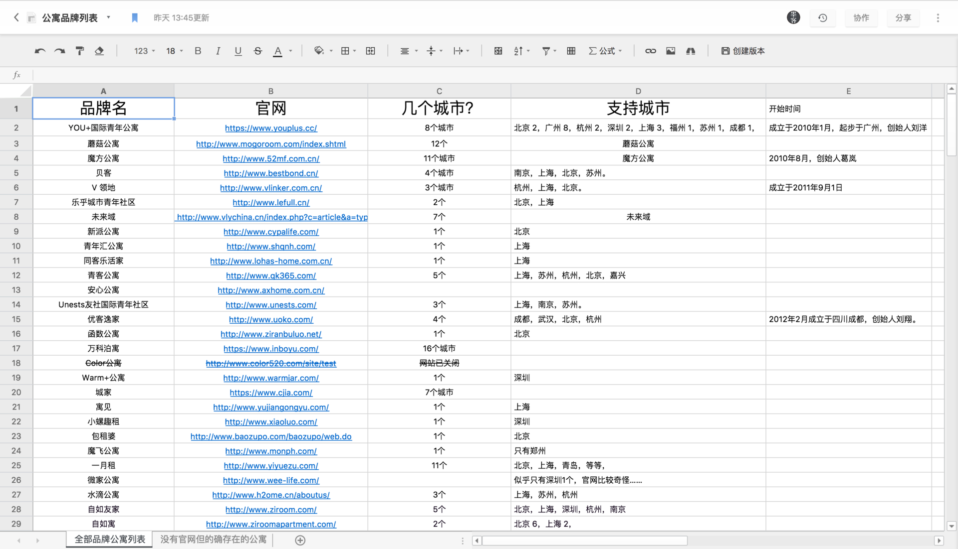Image resolution: width=958 pixels, height=549 pixels.
Task: Click the select-all corner cell
Action: [x=16, y=91]
